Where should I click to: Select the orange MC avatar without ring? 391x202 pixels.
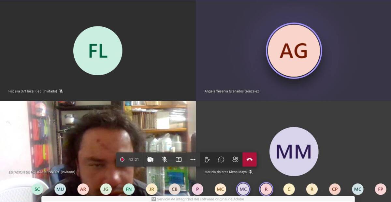point(220,189)
